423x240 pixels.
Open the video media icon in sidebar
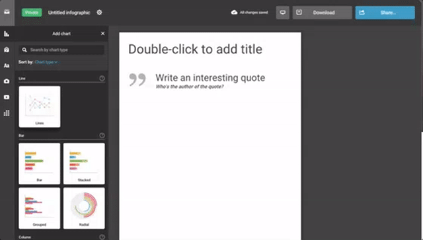[7, 97]
